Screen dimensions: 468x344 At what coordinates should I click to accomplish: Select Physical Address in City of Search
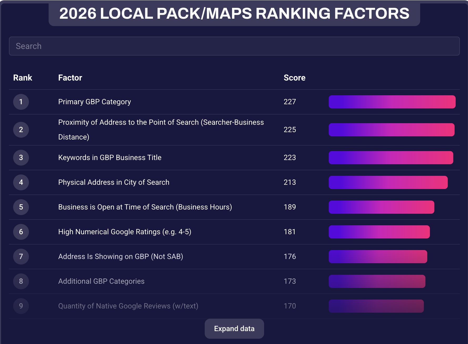pyautogui.click(x=114, y=182)
